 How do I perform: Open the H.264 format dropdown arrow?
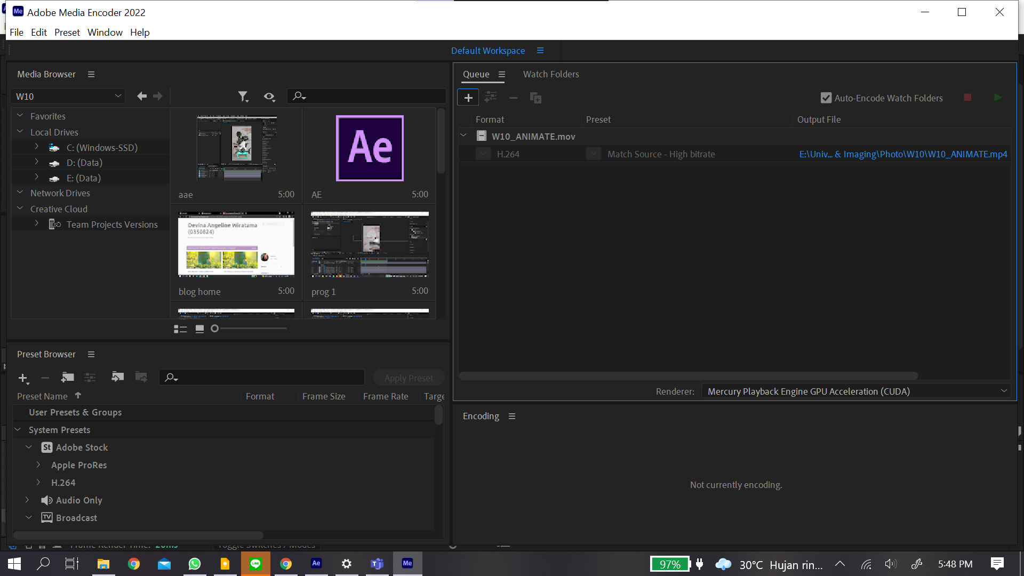(x=483, y=154)
